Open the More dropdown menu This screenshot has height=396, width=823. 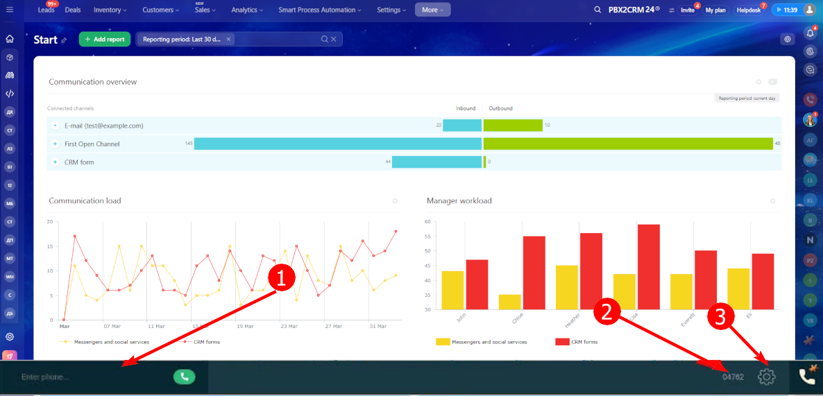click(x=432, y=10)
